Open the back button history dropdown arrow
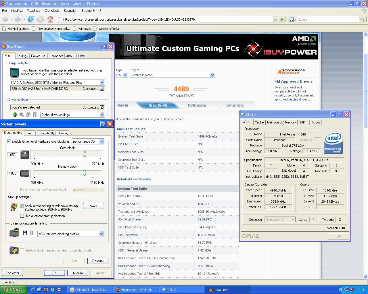 pyautogui.click(x=11, y=19)
